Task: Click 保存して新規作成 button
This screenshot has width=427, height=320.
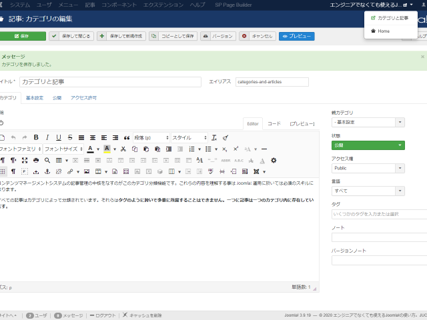Action: point(121,36)
